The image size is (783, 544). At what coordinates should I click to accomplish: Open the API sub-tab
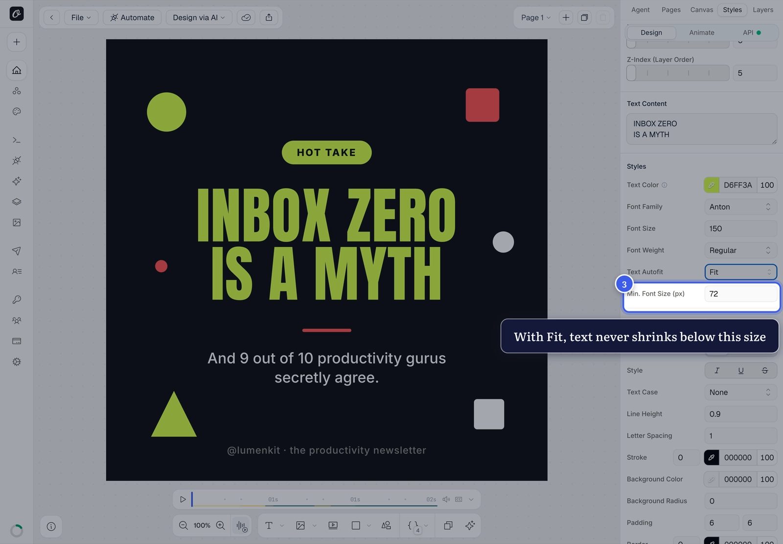[x=751, y=33]
